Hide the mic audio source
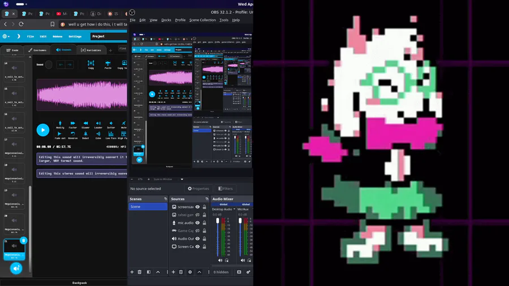The image size is (509, 286). (x=197, y=223)
